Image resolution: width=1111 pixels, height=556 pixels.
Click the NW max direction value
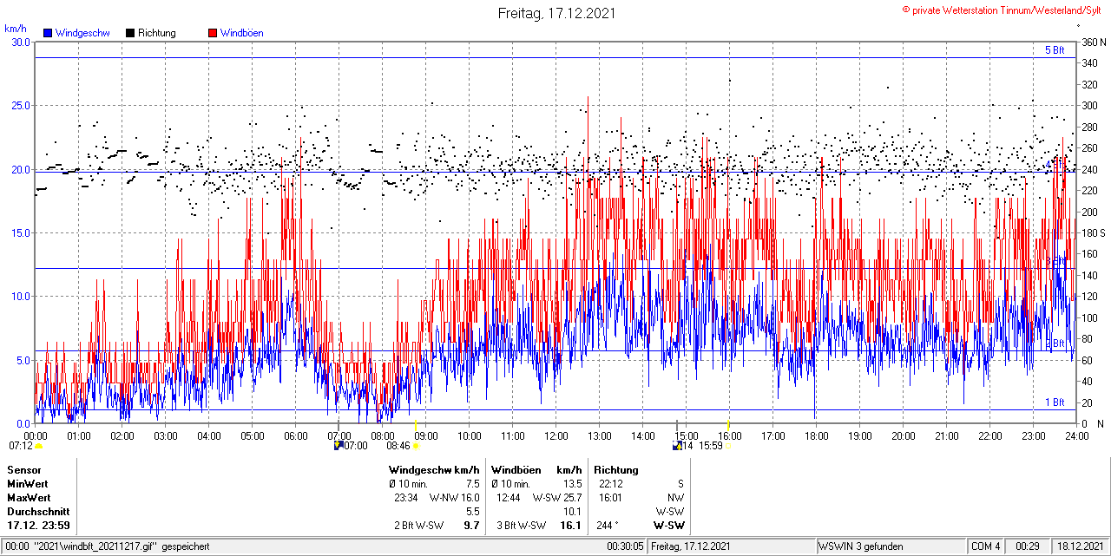[x=675, y=497]
